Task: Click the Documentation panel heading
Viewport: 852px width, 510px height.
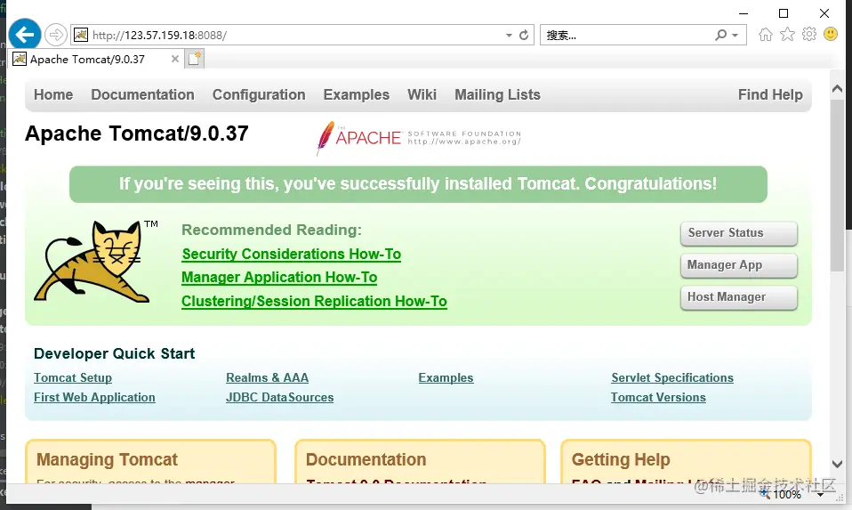Action: point(366,460)
